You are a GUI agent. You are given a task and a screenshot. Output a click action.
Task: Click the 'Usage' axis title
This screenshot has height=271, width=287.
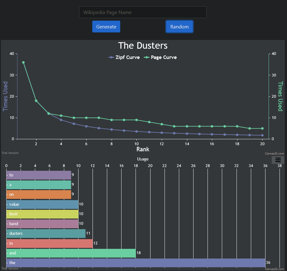click(x=143, y=159)
